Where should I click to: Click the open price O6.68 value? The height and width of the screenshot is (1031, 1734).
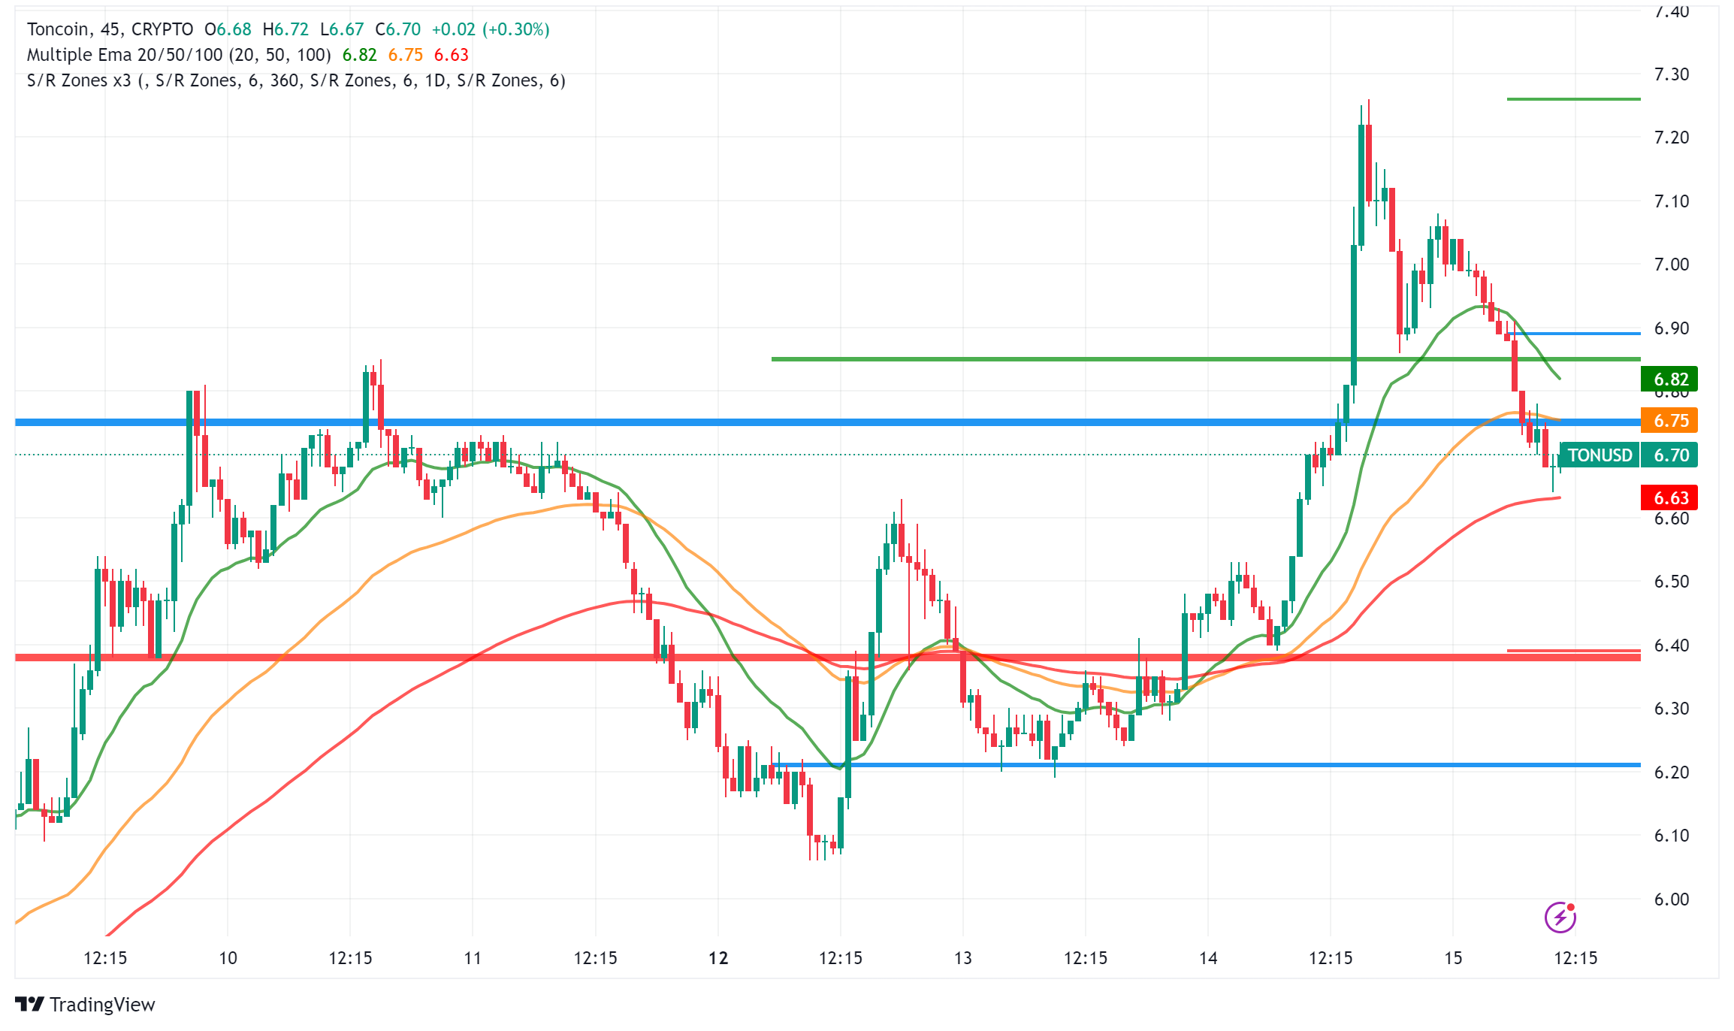tap(228, 29)
